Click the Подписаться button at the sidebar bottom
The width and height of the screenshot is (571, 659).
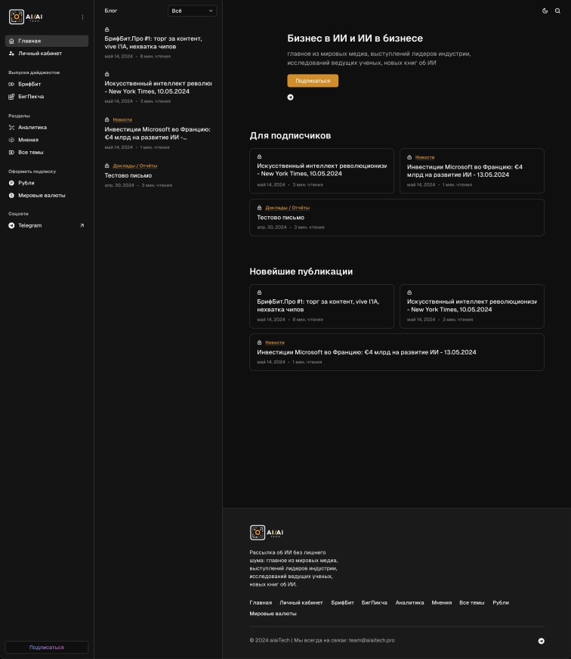[x=47, y=647]
